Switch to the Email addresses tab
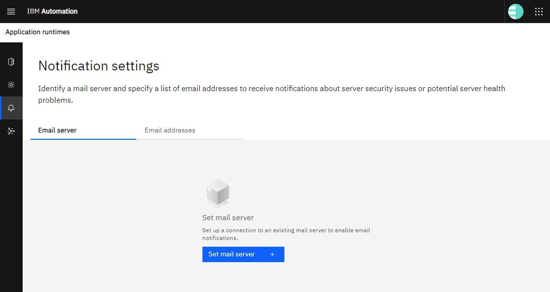Image resolution: width=550 pixels, height=292 pixels. 170,130
